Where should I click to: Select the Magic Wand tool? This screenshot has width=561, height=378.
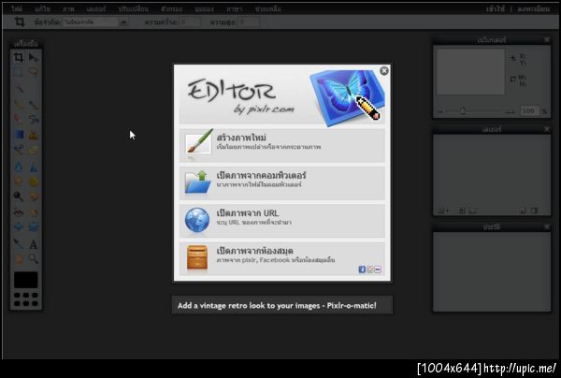coord(19,88)
